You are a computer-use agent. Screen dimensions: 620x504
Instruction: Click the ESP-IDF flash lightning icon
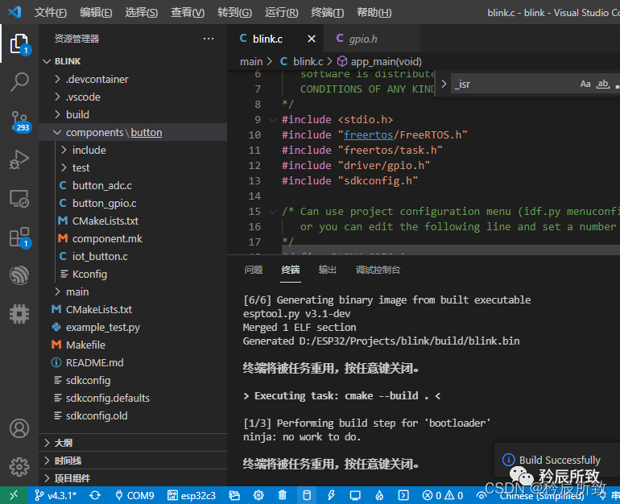(x=331, y=495)
